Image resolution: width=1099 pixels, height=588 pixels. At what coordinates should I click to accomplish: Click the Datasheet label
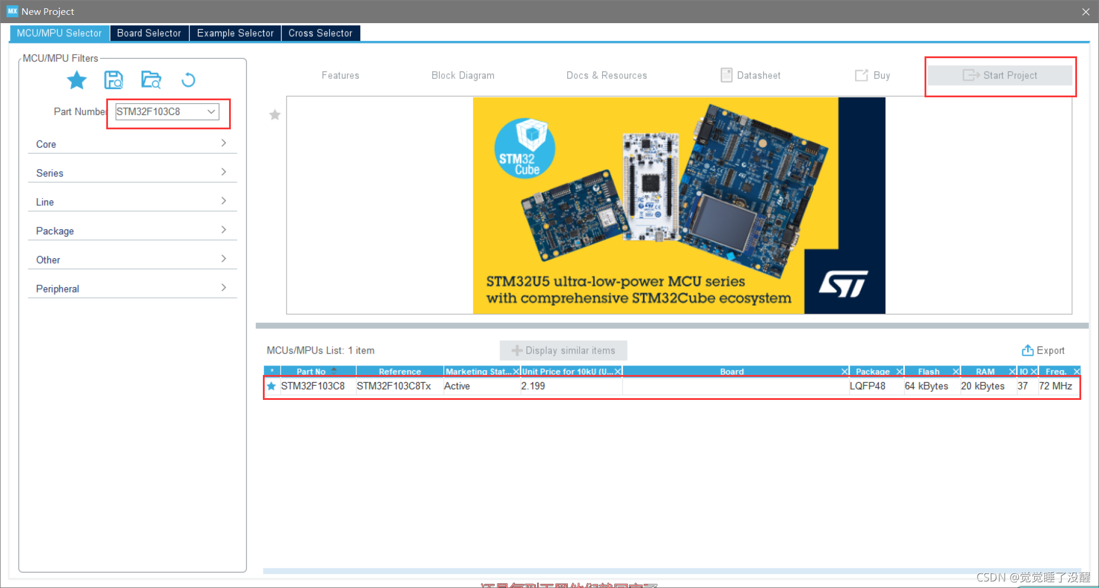[758, 75]
